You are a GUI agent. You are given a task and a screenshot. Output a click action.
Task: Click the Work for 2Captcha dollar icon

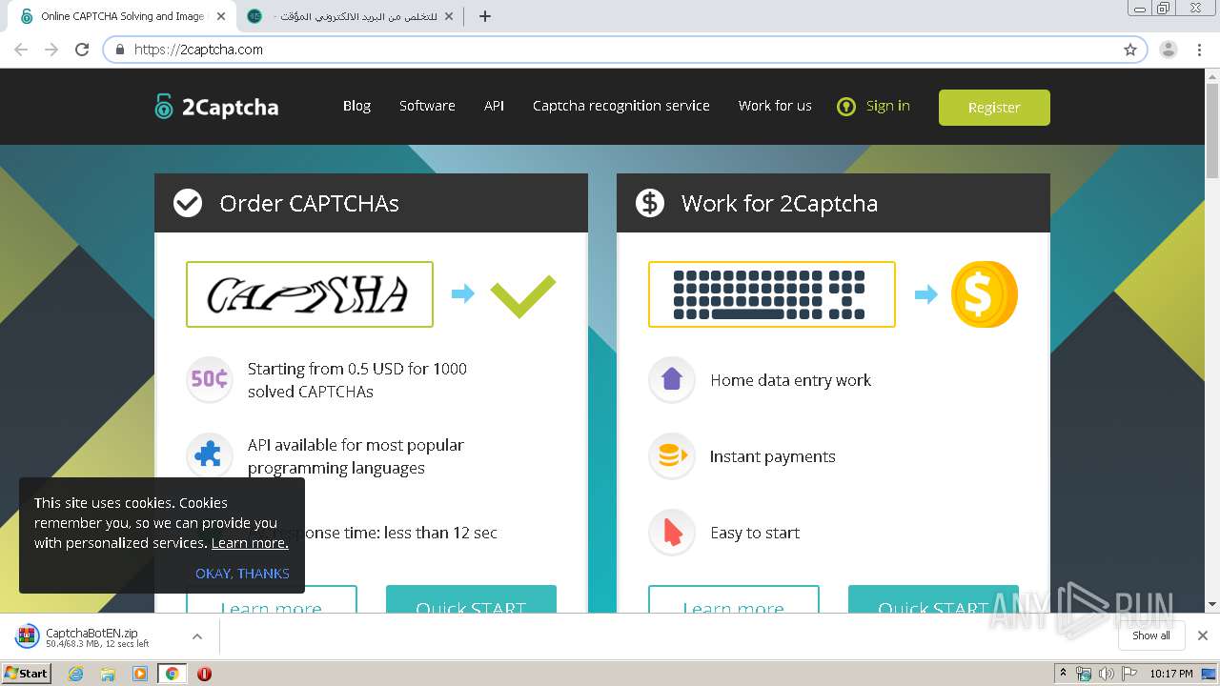650,203
